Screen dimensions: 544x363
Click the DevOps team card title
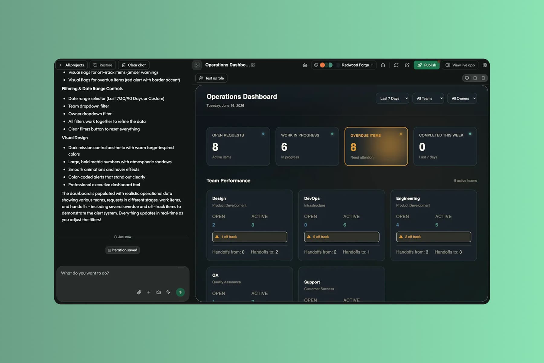[312, 198]
